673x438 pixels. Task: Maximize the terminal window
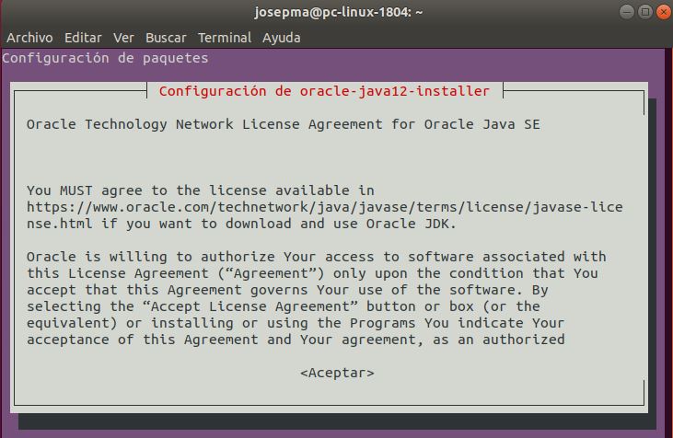pyautogui.click(x=645, y=12)
